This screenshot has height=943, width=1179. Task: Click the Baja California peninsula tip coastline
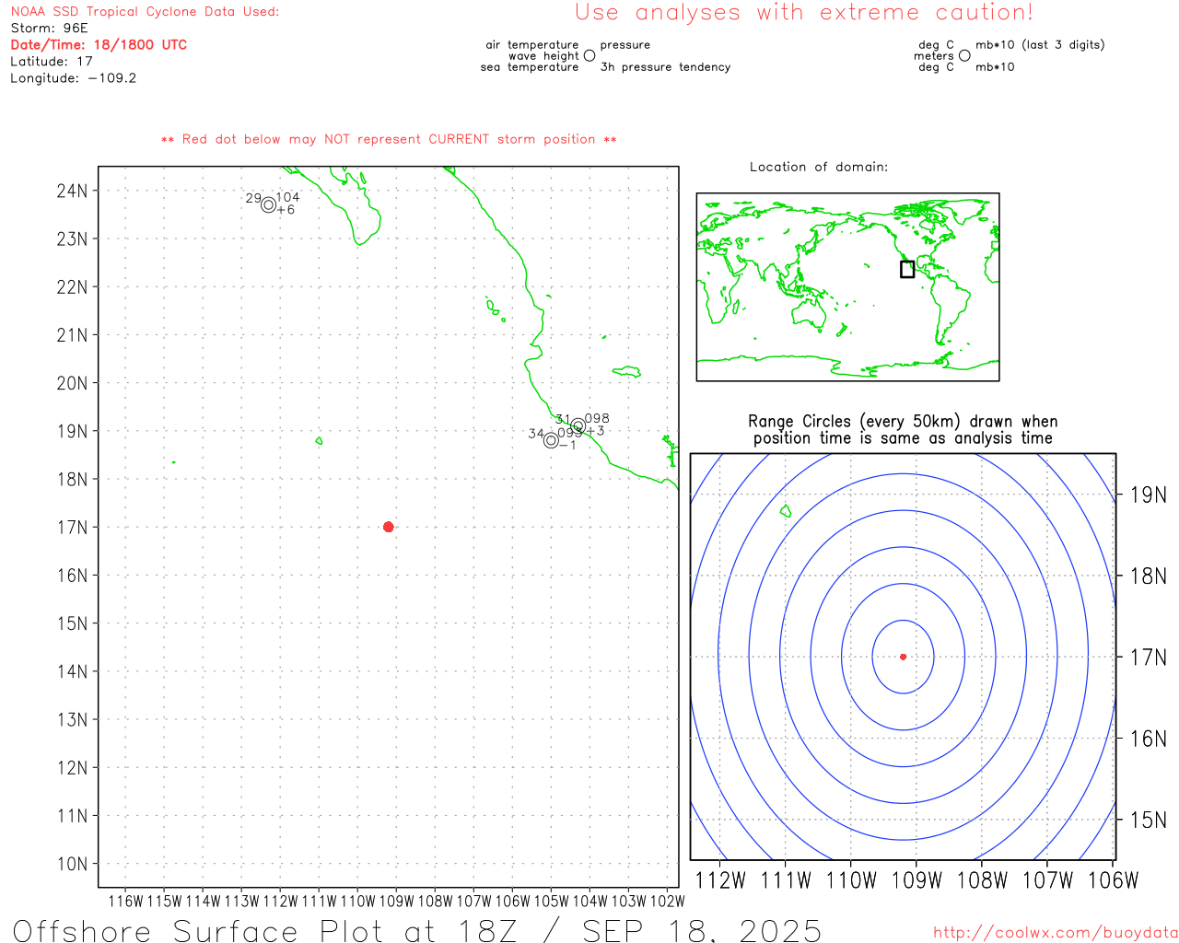tap(360, 243)
